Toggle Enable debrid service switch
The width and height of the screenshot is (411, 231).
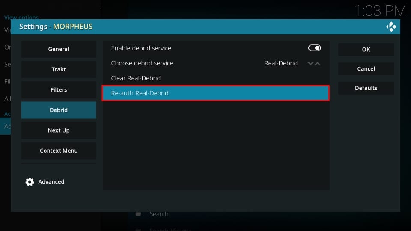314,48
